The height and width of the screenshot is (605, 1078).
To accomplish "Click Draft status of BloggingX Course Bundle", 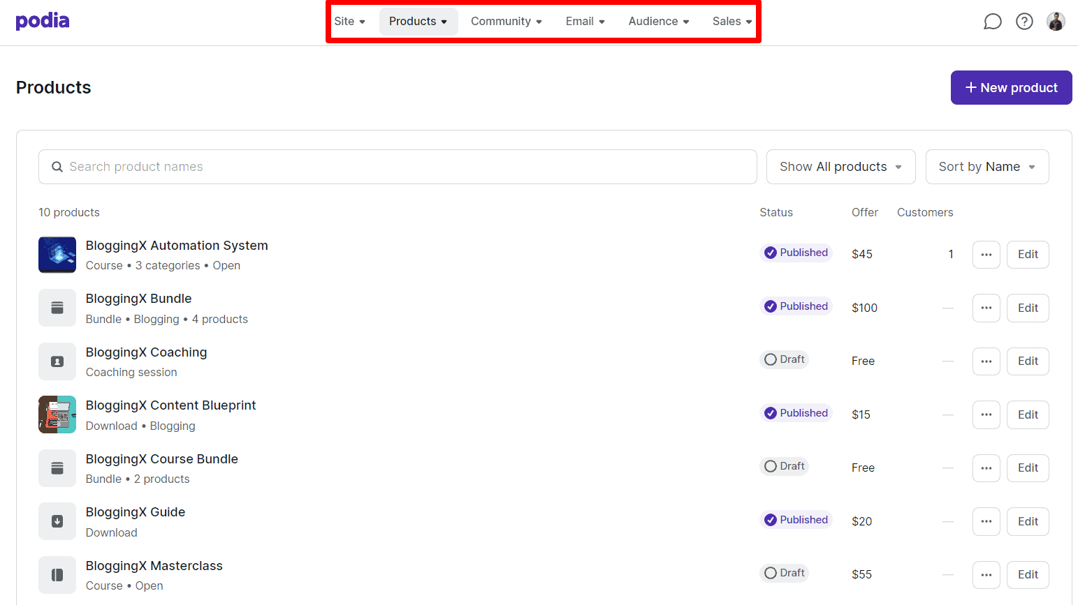I will [x=785, y=466].
